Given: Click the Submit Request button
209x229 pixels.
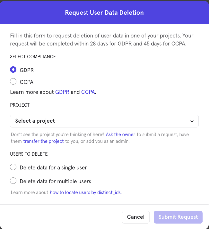Looking at the screenshot, I should point(178,217).
